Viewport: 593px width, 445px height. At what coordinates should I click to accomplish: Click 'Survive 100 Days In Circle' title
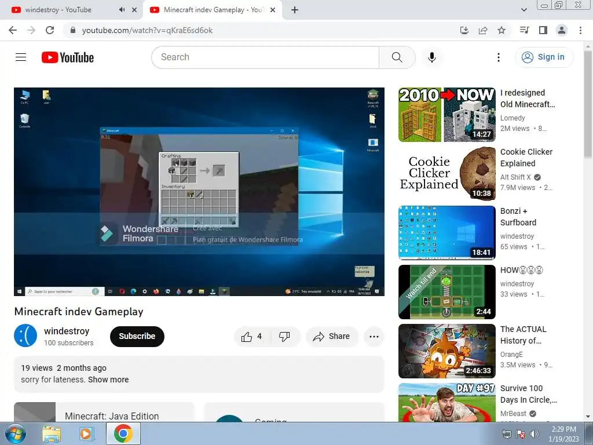pyautogui.click(x=528, y=394)
